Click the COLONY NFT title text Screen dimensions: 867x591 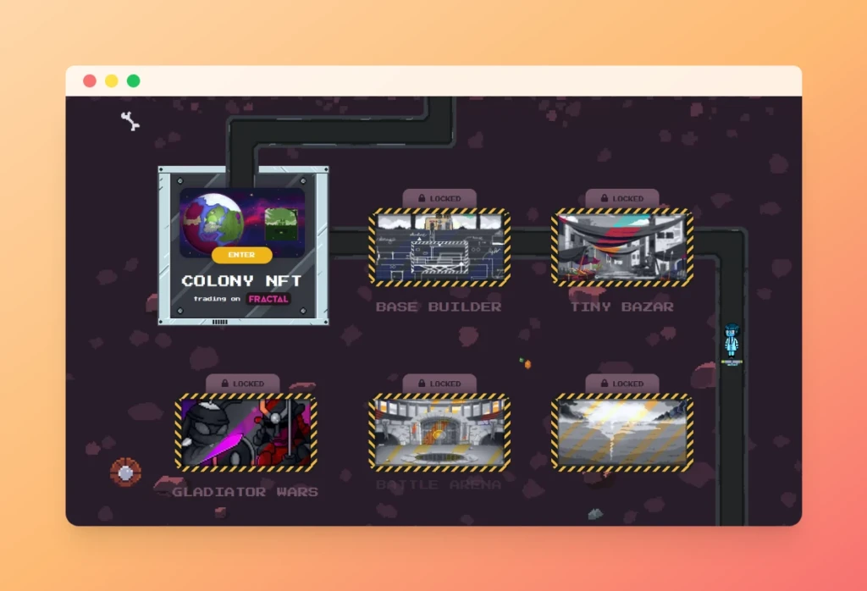241,281
